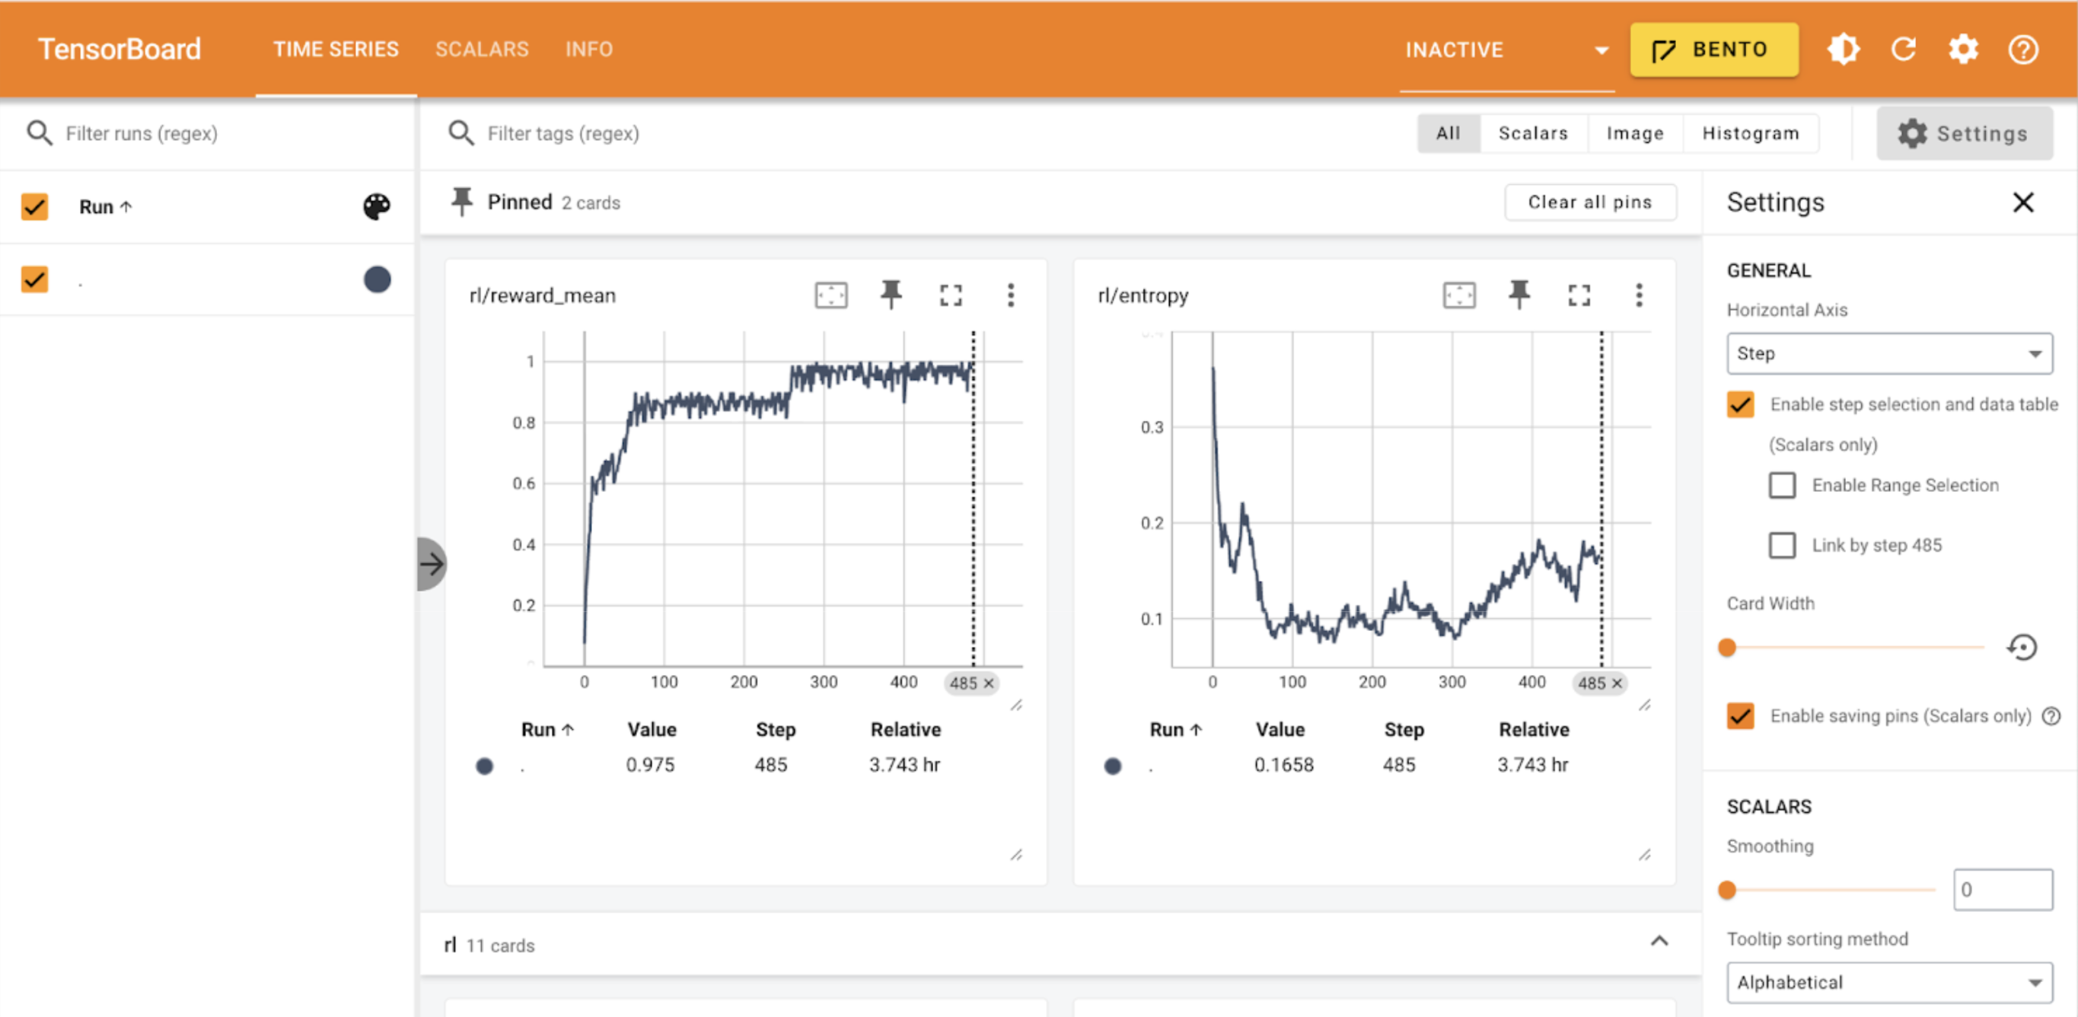Open more options menu on rl/entropy card
Viewport: 2078px width, 1017px height.
pyautogui.click(x=1638, y=295)
